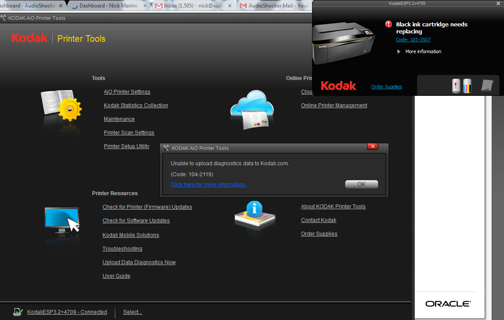Screen dimensions: 504x320
Task: Close the error dialog with red X
Action: point(372,146)
